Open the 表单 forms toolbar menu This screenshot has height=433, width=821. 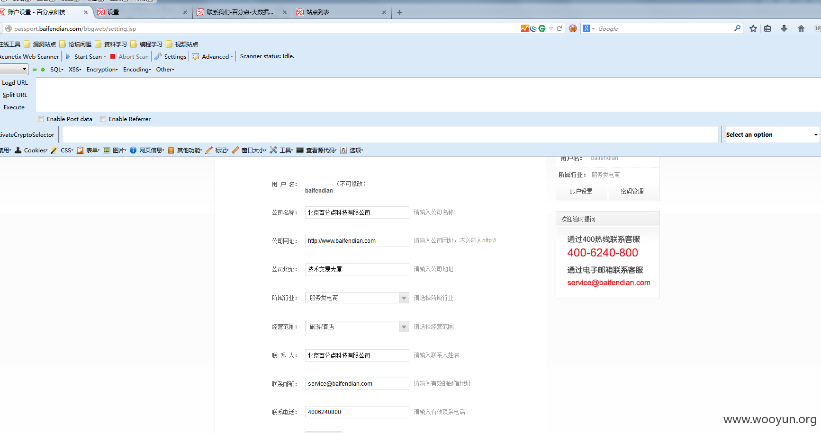click(88, 150)
